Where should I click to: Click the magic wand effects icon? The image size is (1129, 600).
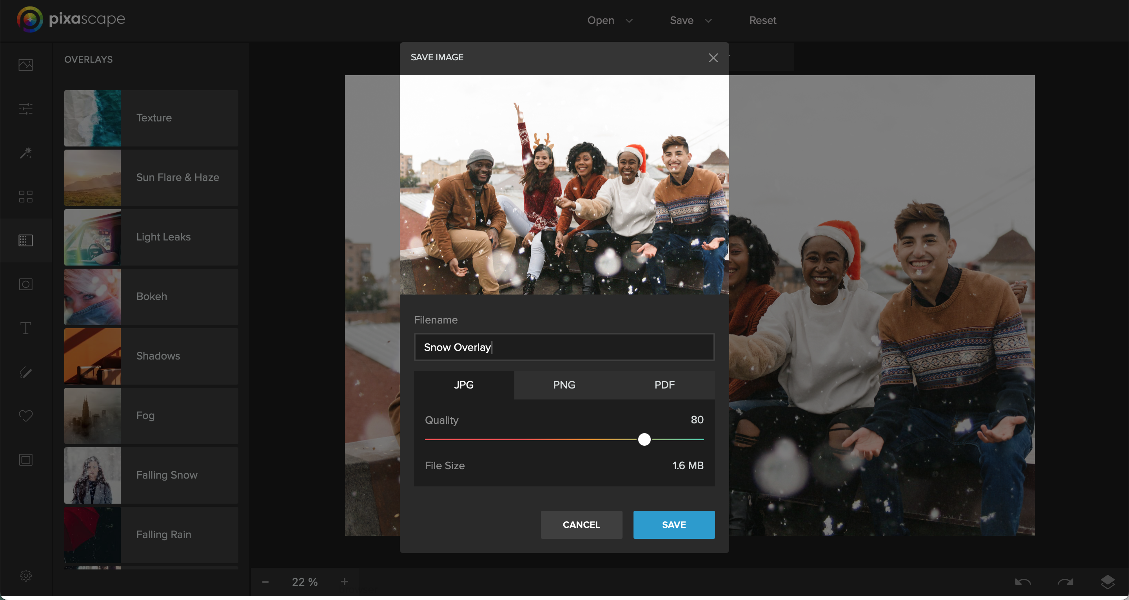pos(25,153)
